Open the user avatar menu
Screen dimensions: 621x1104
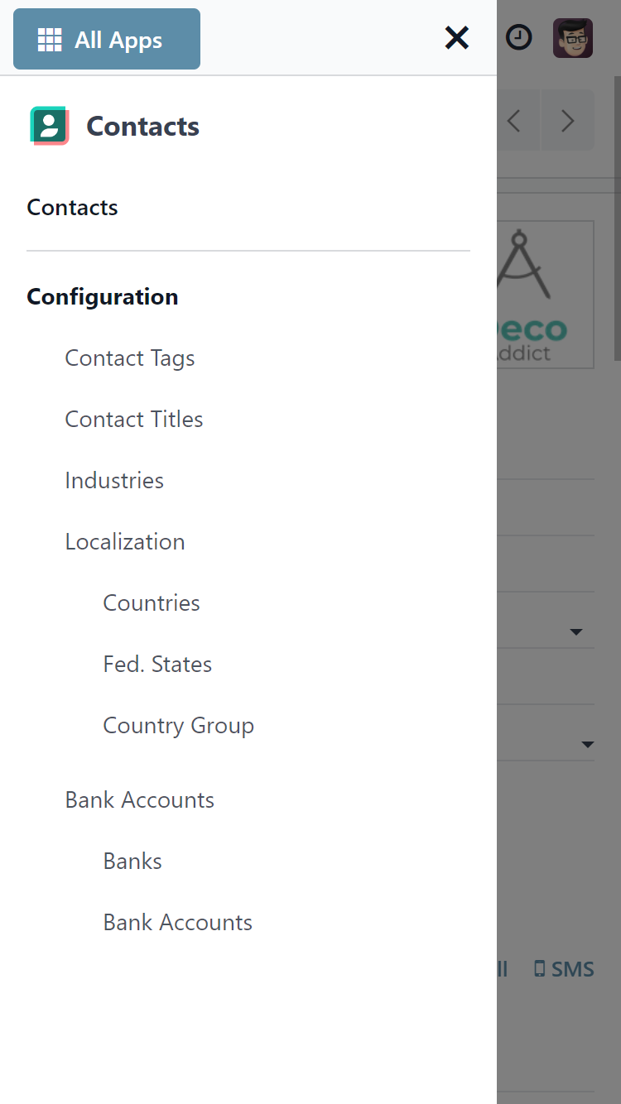[x=573, y=38]
